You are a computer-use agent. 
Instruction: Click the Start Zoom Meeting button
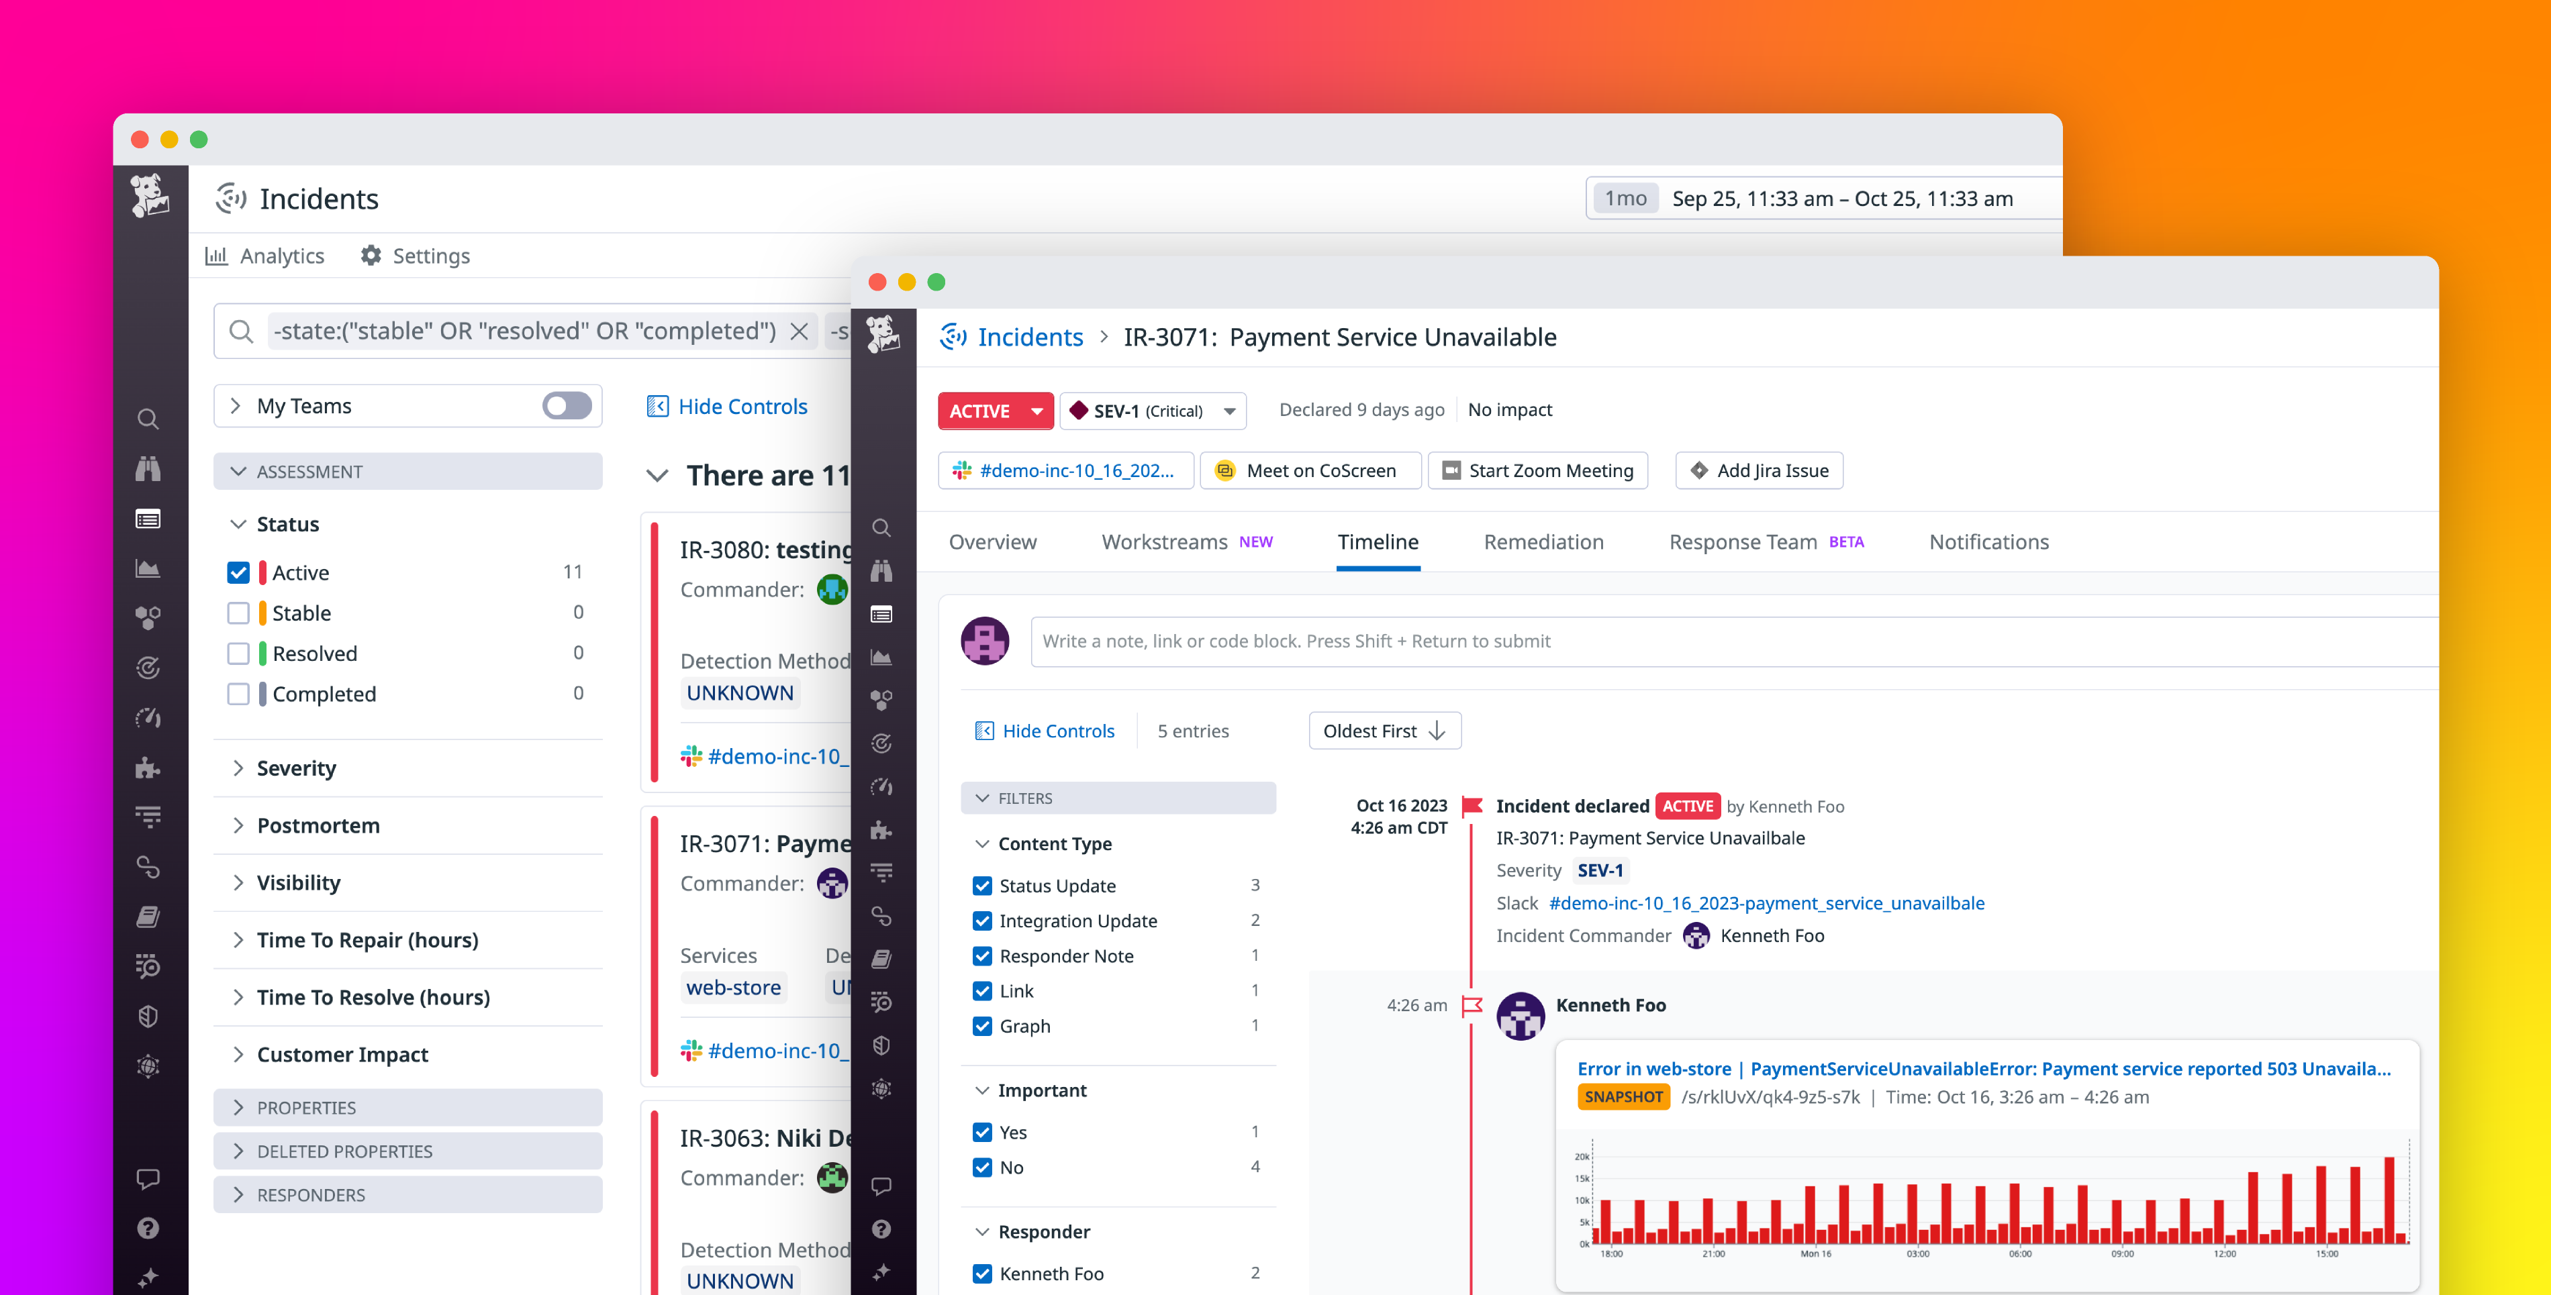[1537, 470]
